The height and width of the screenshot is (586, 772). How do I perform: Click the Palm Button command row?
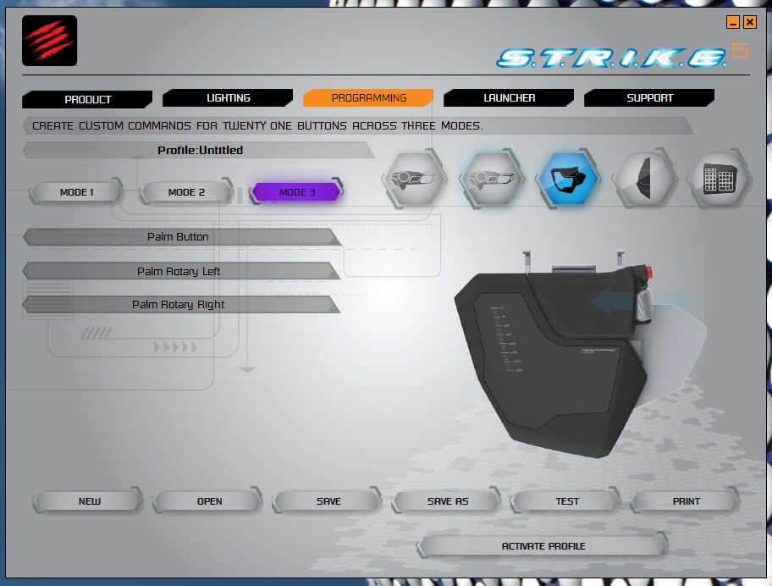(x=182, y=237)
